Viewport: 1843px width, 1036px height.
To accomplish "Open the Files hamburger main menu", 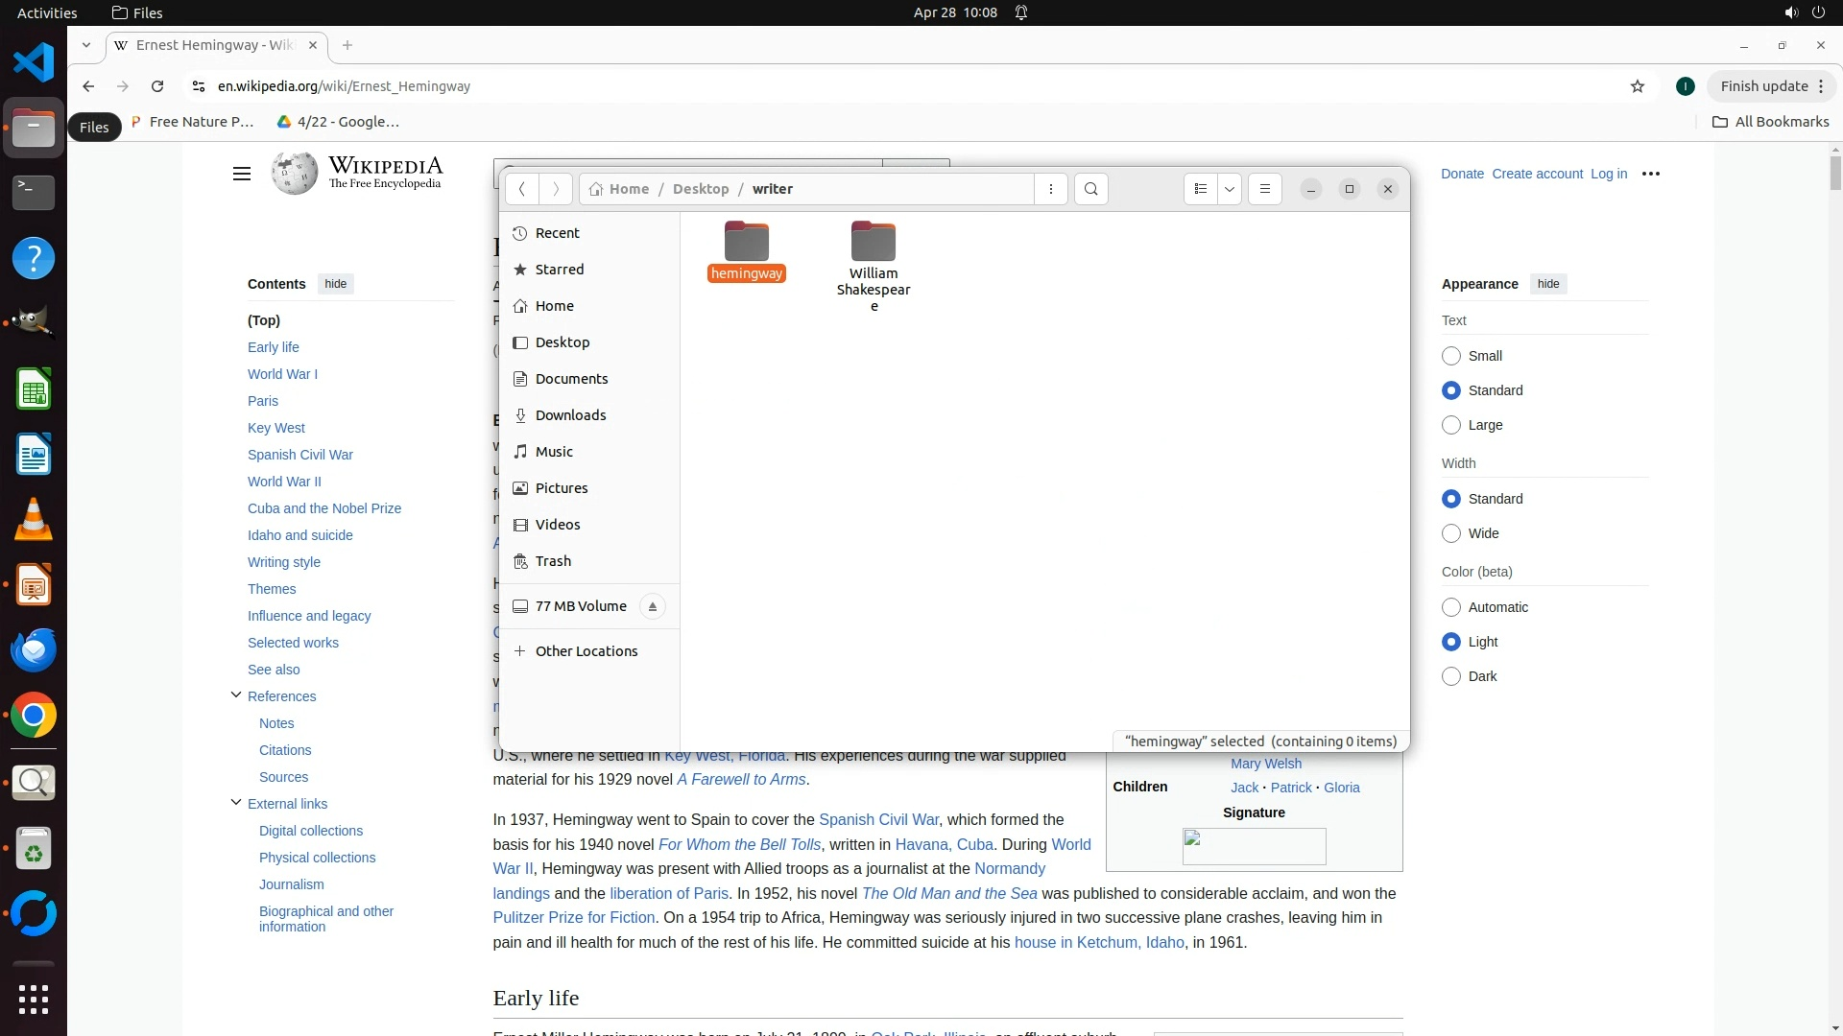I will click(1264, 189).
